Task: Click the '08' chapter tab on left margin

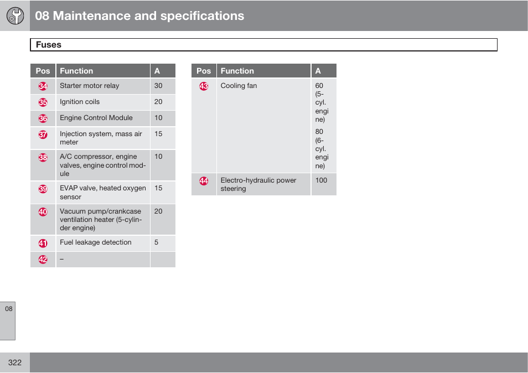Action: click(8, 320)
